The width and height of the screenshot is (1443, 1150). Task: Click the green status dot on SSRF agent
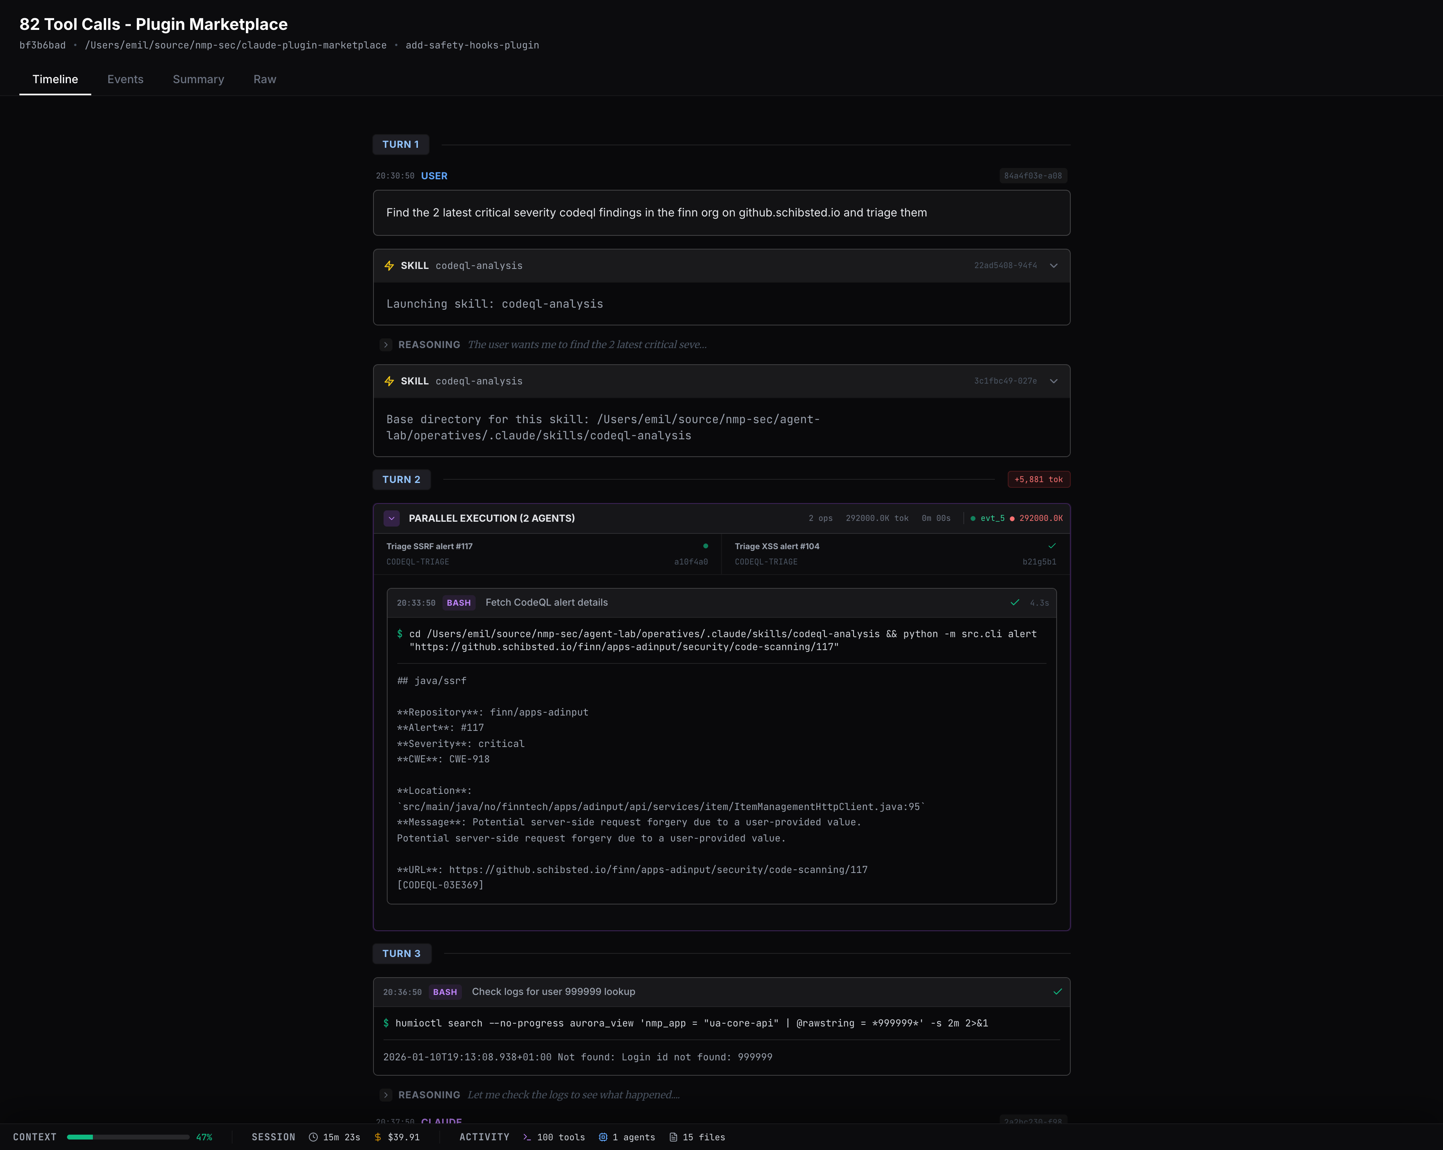[705, 546]
